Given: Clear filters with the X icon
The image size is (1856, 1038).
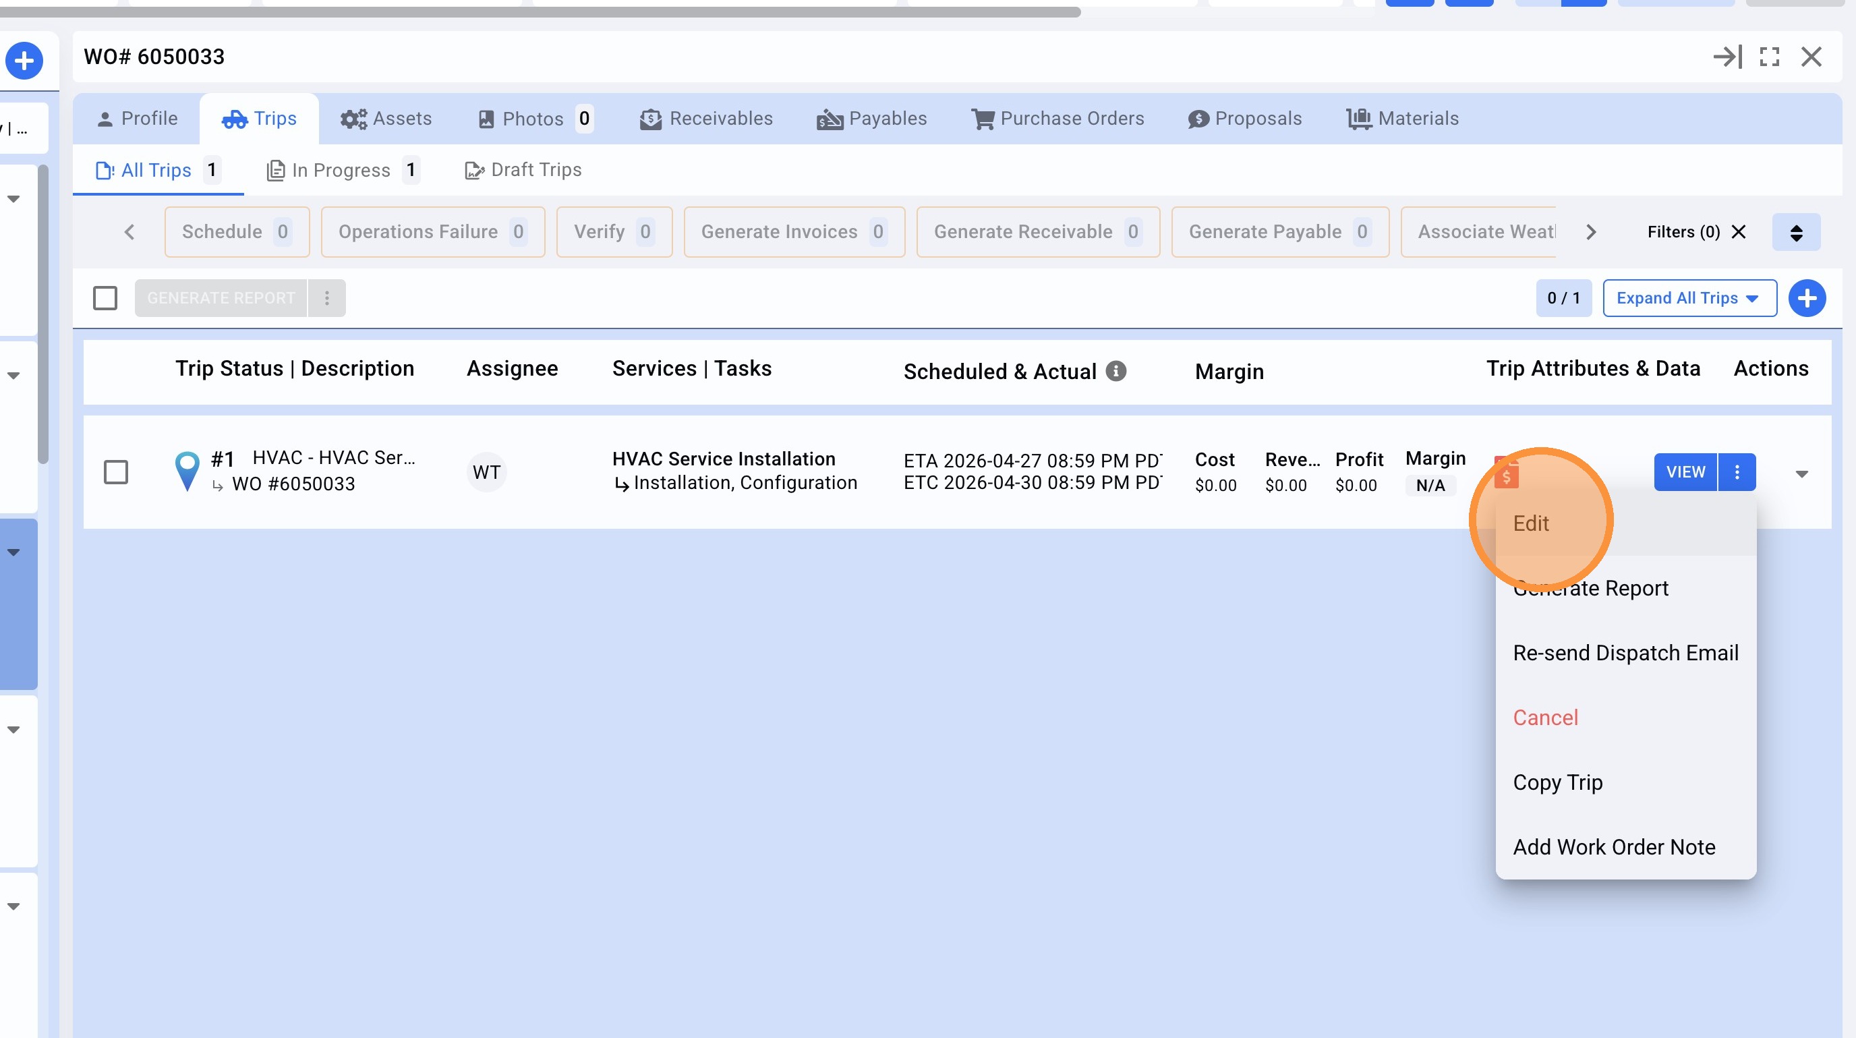Looking at the screenshot, I should click(1739, 232).
